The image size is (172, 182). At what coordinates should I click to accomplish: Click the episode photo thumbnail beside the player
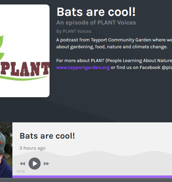(6, 150)
